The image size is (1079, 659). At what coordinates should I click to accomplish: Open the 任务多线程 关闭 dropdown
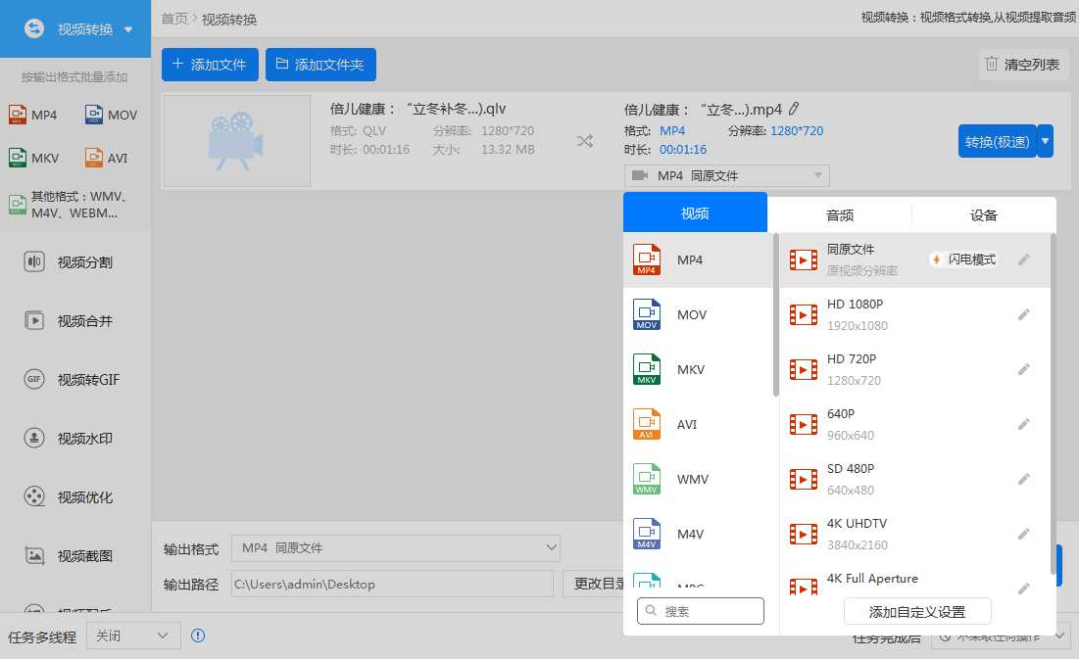point(133,635)
